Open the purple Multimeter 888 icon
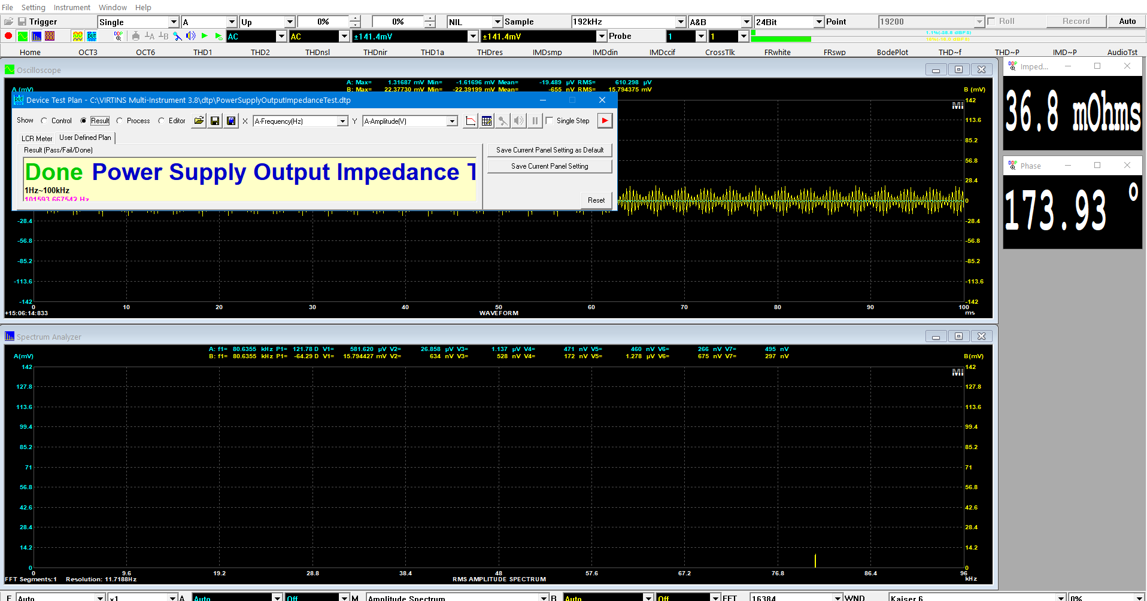This screenshot has height=601, width=1147. coord(50,36)
